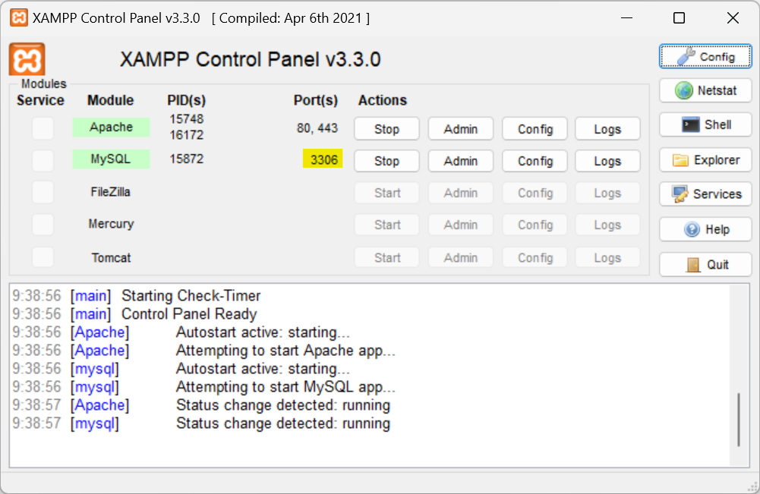This screenshot has width=760, height=494.
Task: Open Config with the wrench icon
Action: click(x=705, y=57)
